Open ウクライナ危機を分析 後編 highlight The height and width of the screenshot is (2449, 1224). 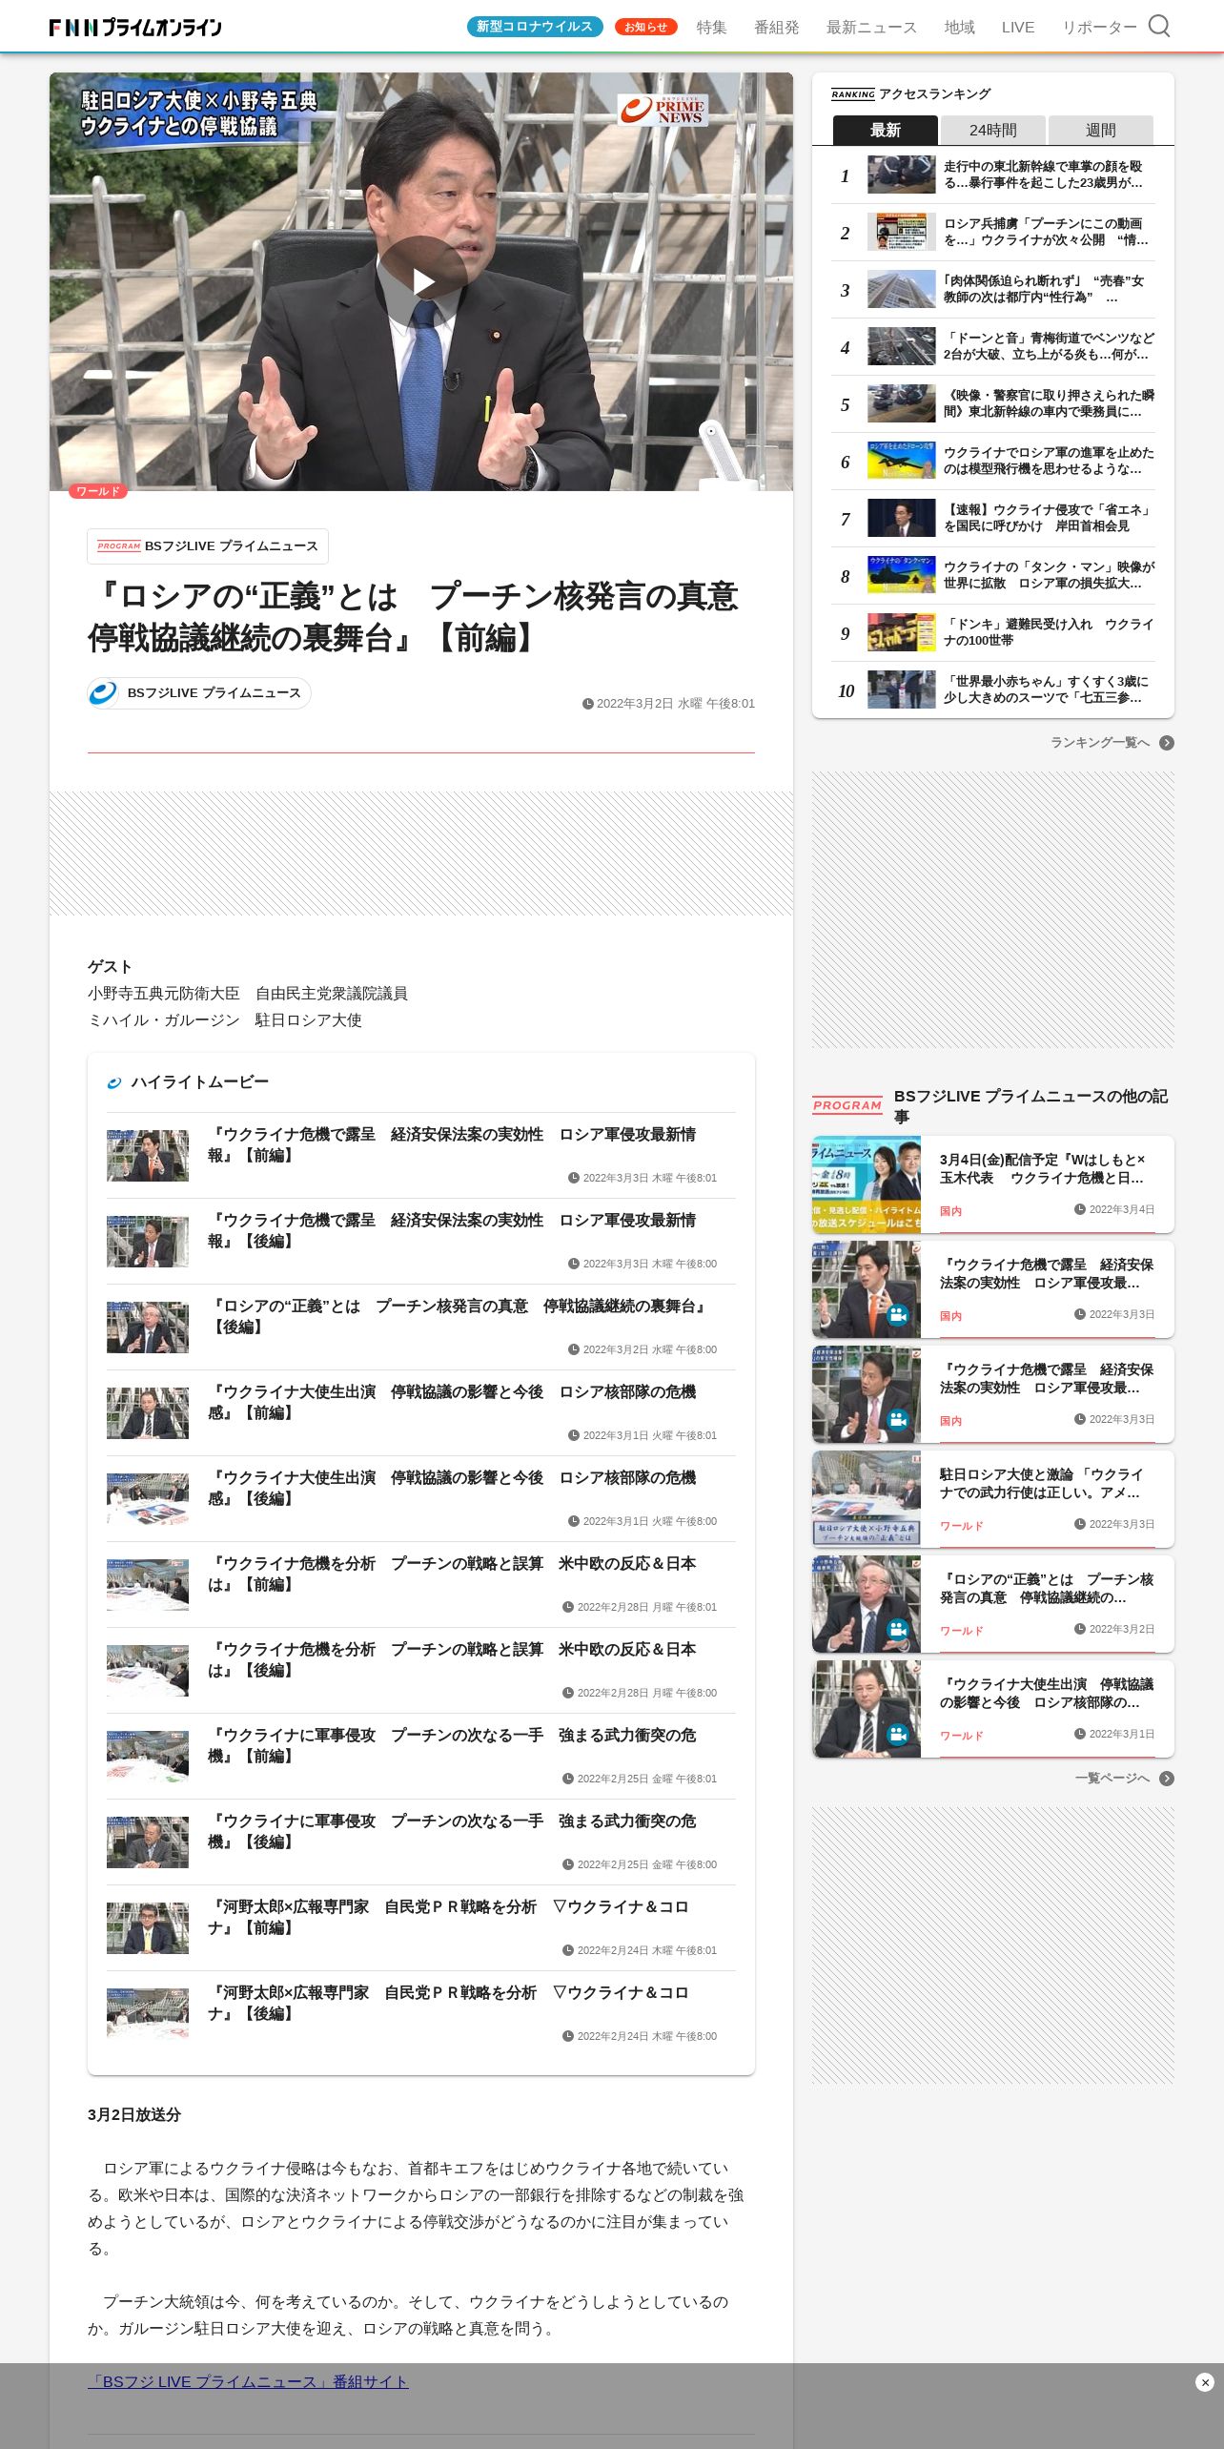pyautogui.click(x=421, y=1670)
